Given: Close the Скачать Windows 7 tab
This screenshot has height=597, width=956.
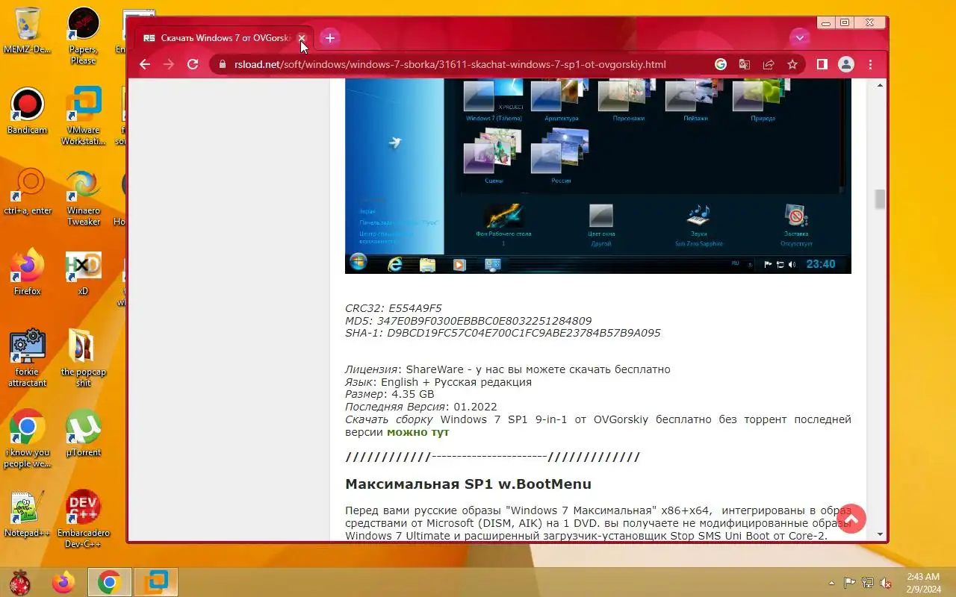Looking at the screenshot, I should point(302,37).
